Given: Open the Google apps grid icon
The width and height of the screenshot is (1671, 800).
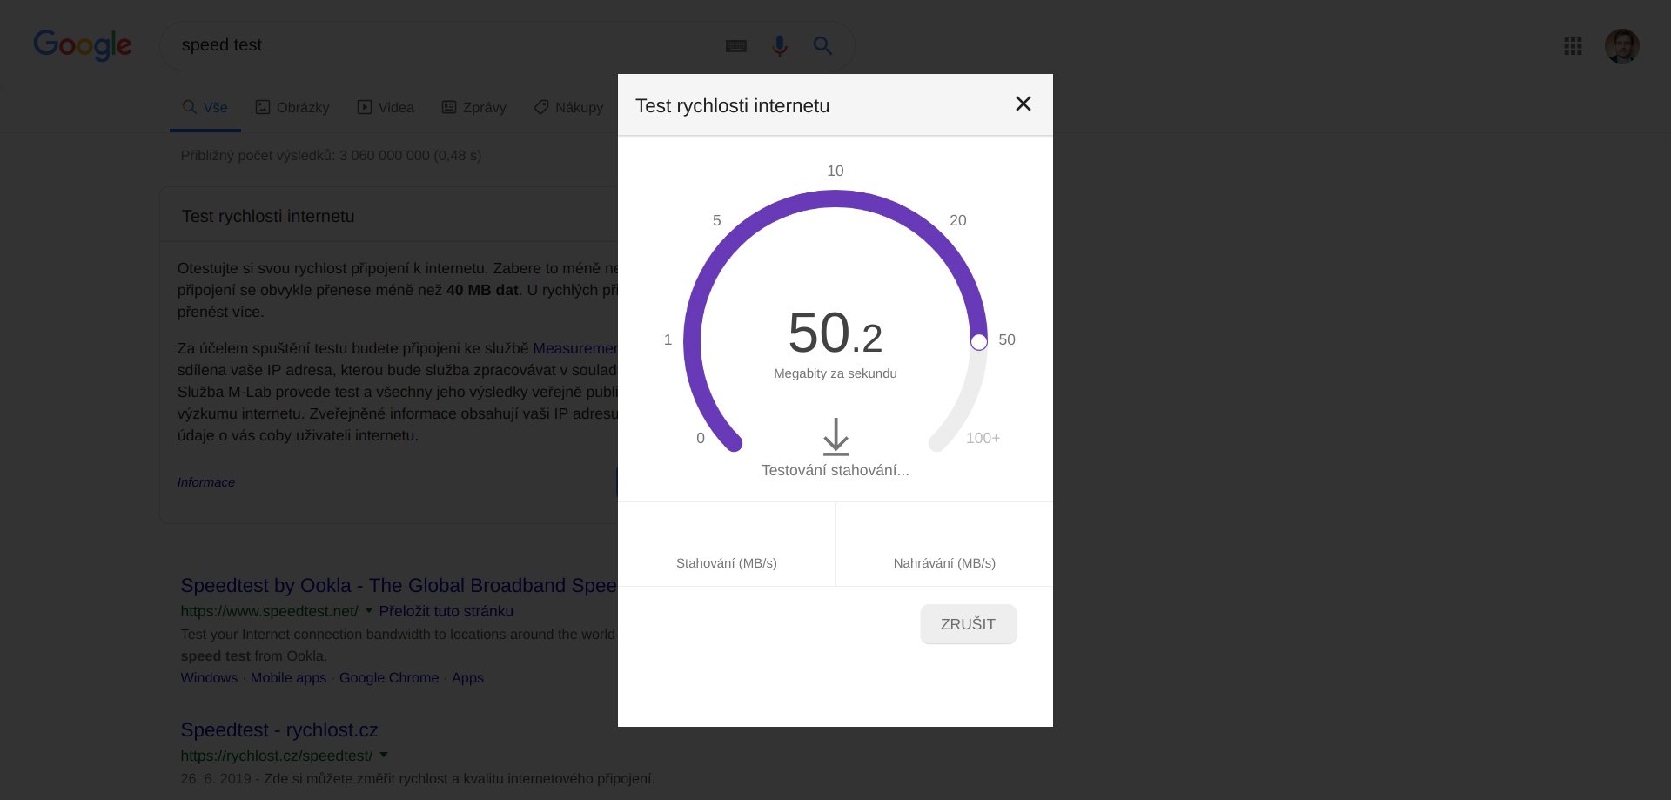Looking at the screenshot, I should pos(1573,46).
